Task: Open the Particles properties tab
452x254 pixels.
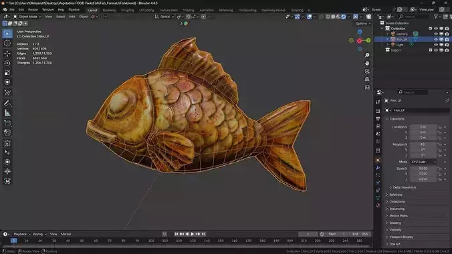Action: [378, 175]
